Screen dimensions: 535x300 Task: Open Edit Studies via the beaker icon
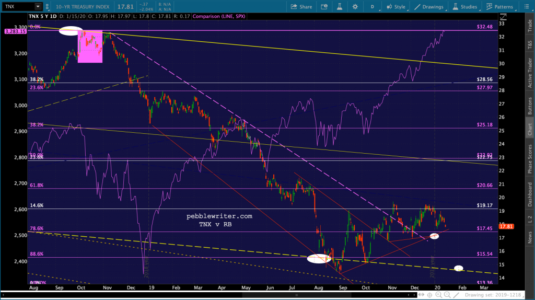tap(340, 7)
